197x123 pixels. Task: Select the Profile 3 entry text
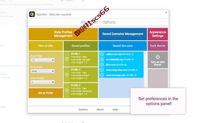pos(81,89)
